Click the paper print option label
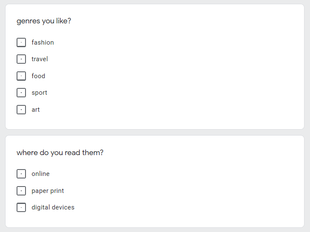Viewport: 310px width, 232px height. click(48, 191)
